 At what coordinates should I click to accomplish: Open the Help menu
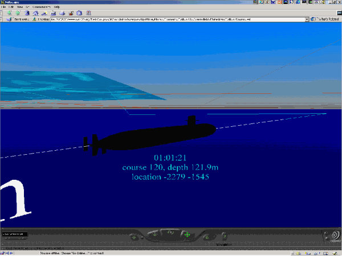57,6
